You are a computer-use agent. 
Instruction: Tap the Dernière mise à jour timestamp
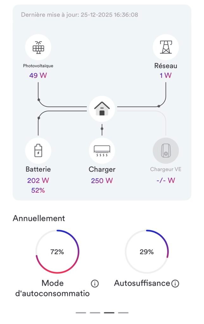[80, 15]
